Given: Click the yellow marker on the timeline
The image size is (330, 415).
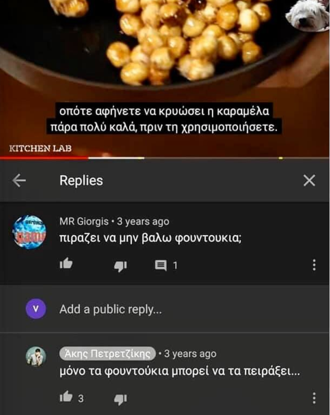Looking at the screenshot, I should (281, 158).
